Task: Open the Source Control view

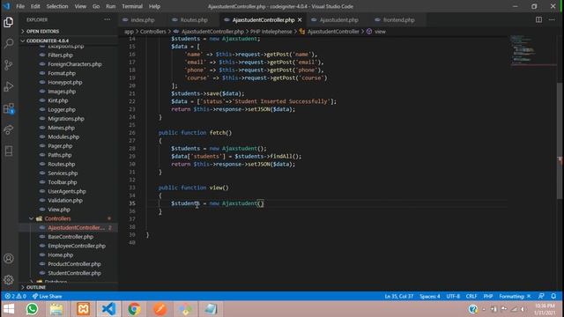Action: [9, 65]
